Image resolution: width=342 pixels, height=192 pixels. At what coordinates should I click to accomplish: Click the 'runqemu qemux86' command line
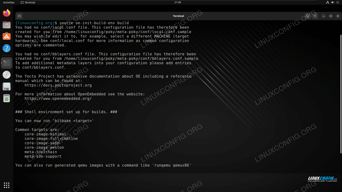coord(103,165)
